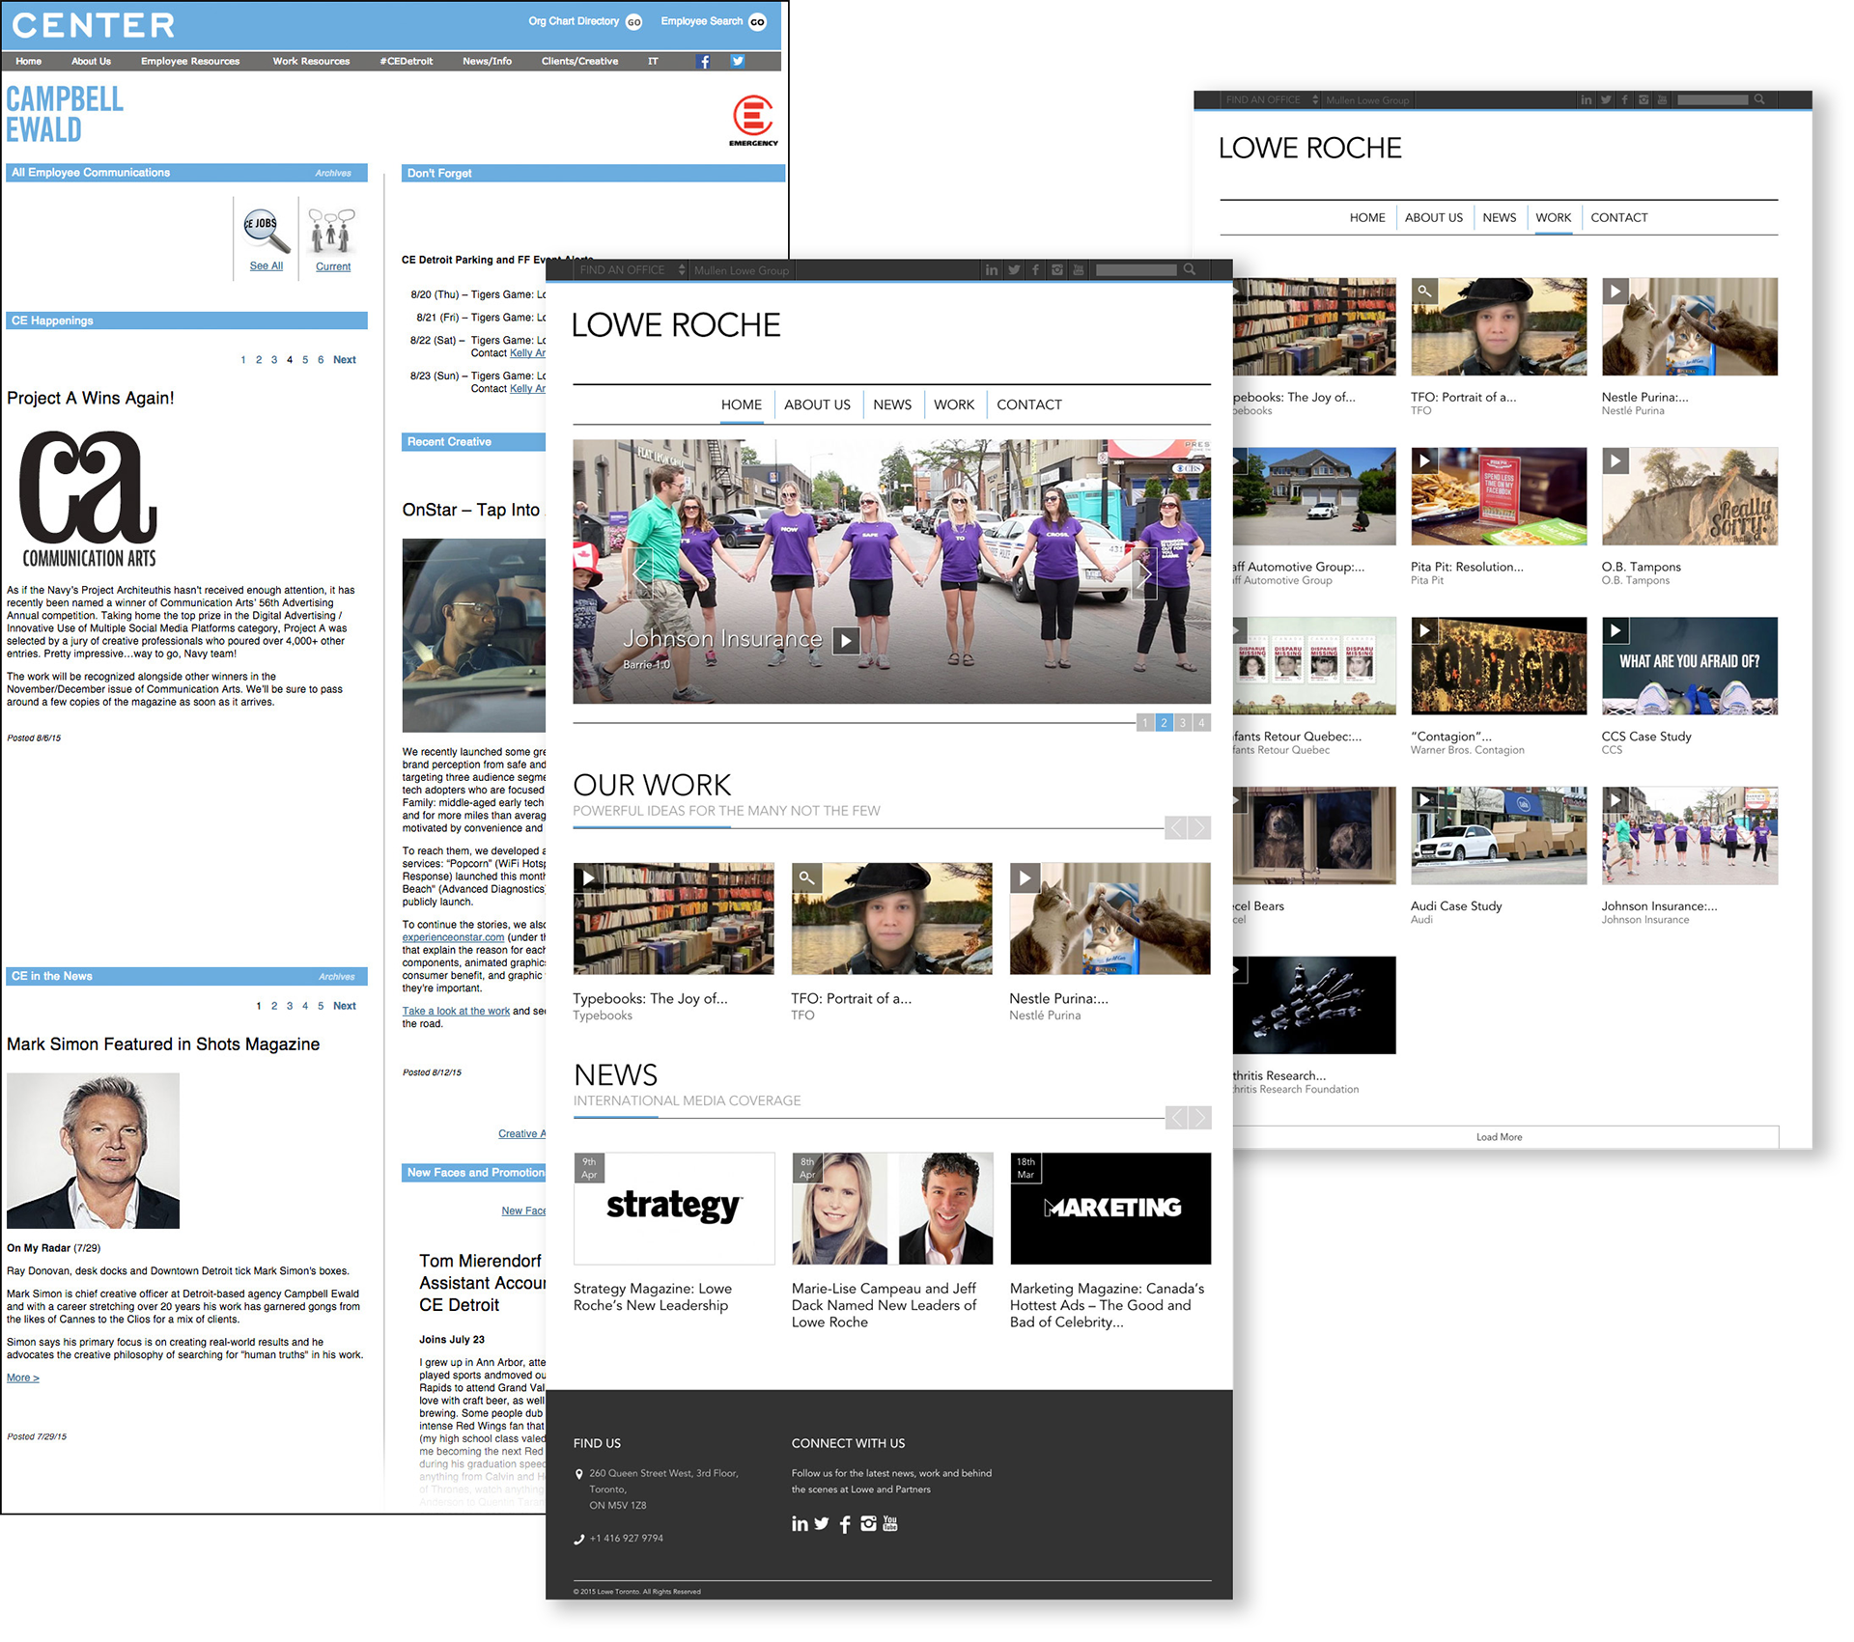Open HOME tab on front Lowe Roche page
The width and height of the screenshot is (1854, 1642).
point(742,404)
